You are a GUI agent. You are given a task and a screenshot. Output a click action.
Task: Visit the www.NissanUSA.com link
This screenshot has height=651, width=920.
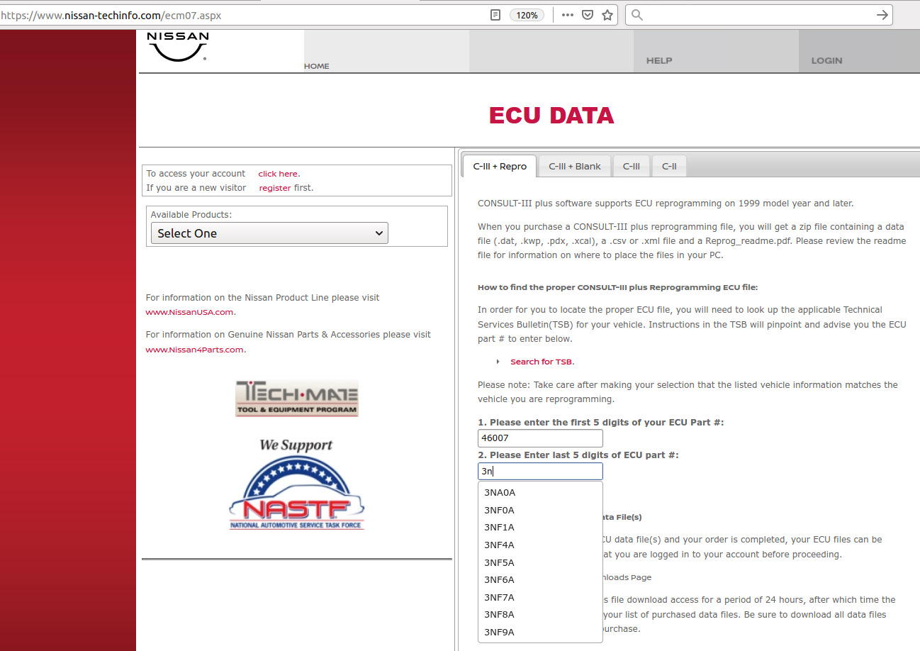(189, 312)
